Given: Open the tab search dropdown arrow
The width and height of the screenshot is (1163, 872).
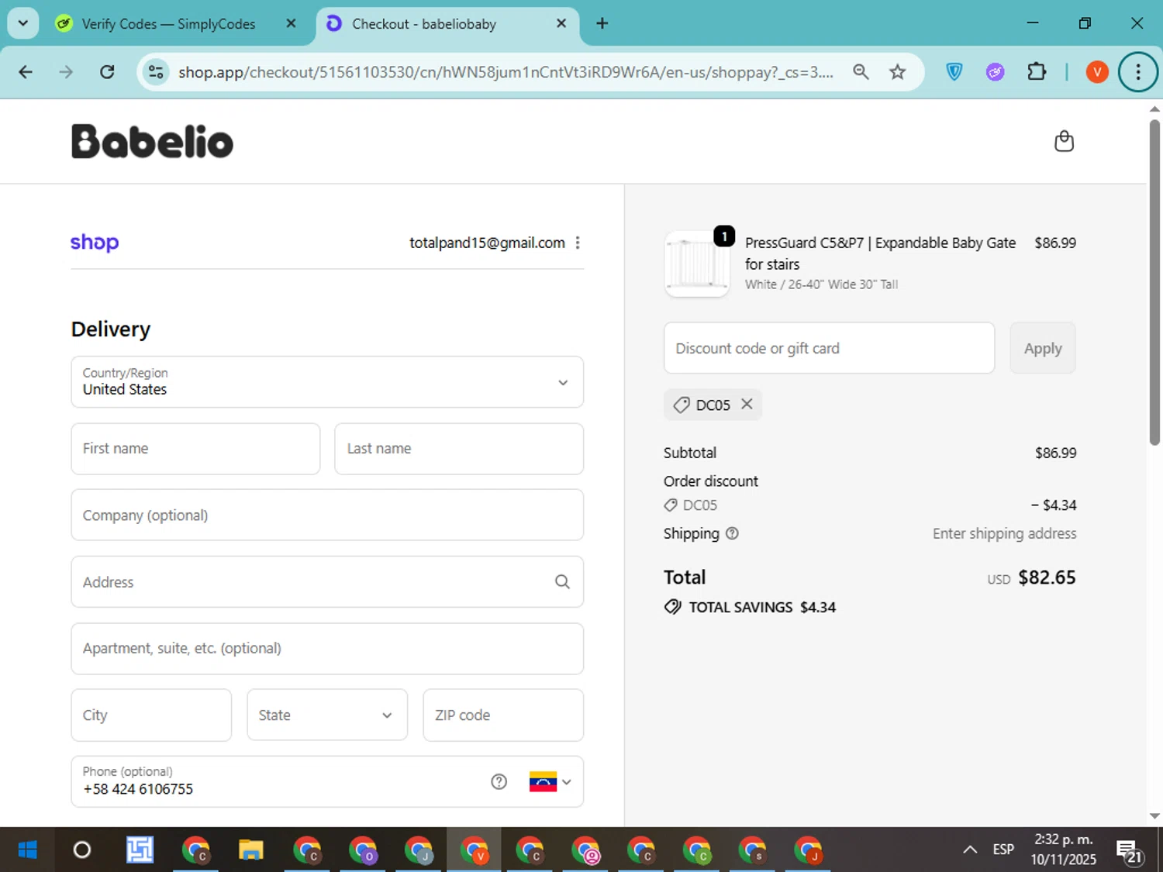Looking at the screenshot, I should pos(23,23).
